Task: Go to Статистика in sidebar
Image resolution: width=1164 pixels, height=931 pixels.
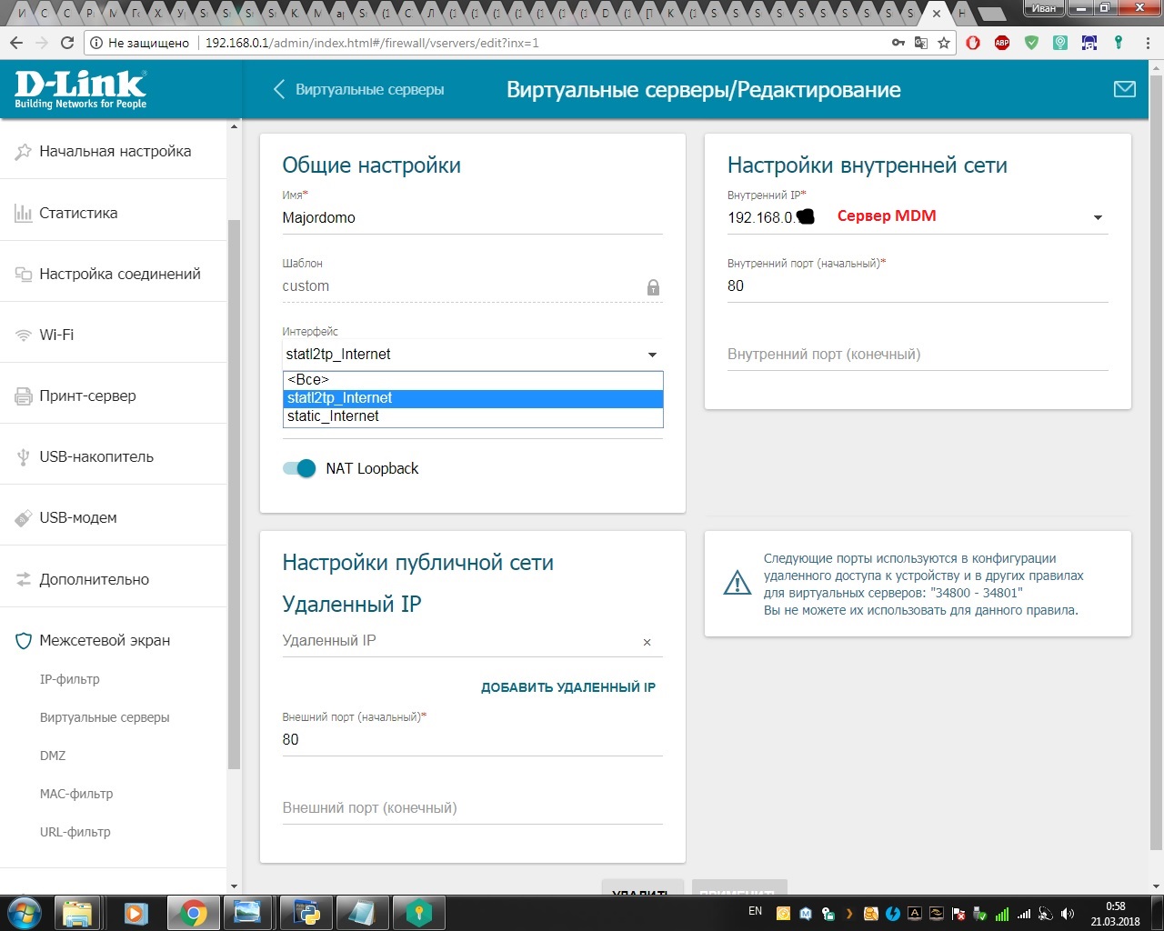Action: point(78,213)
